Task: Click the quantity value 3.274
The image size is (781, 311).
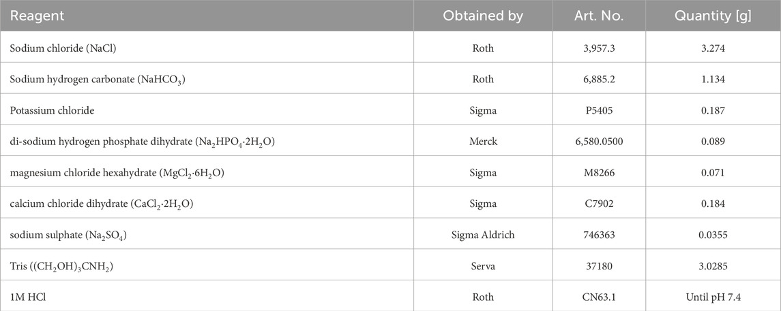Action: (x=713, y=47)
